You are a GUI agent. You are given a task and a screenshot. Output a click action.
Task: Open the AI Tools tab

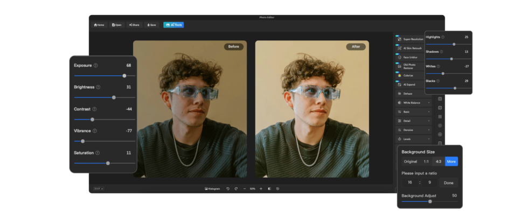174,25
